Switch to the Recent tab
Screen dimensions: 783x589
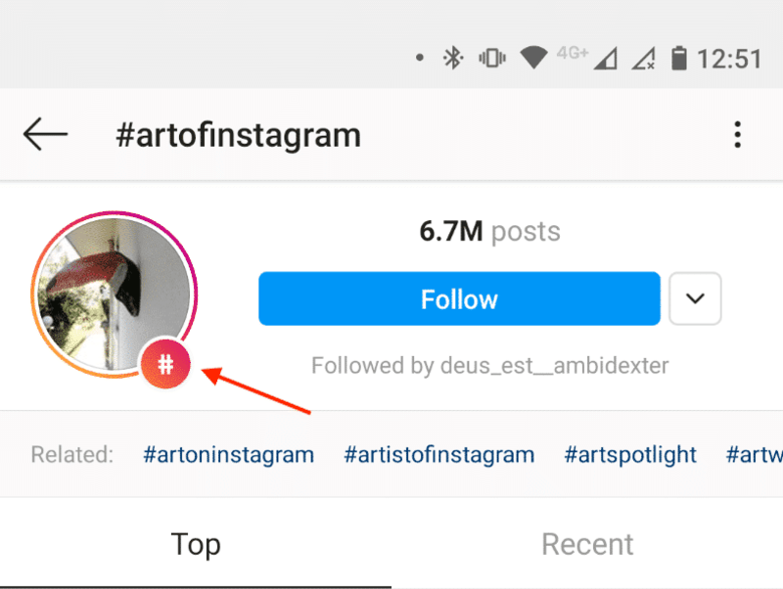tap(587, 544)
